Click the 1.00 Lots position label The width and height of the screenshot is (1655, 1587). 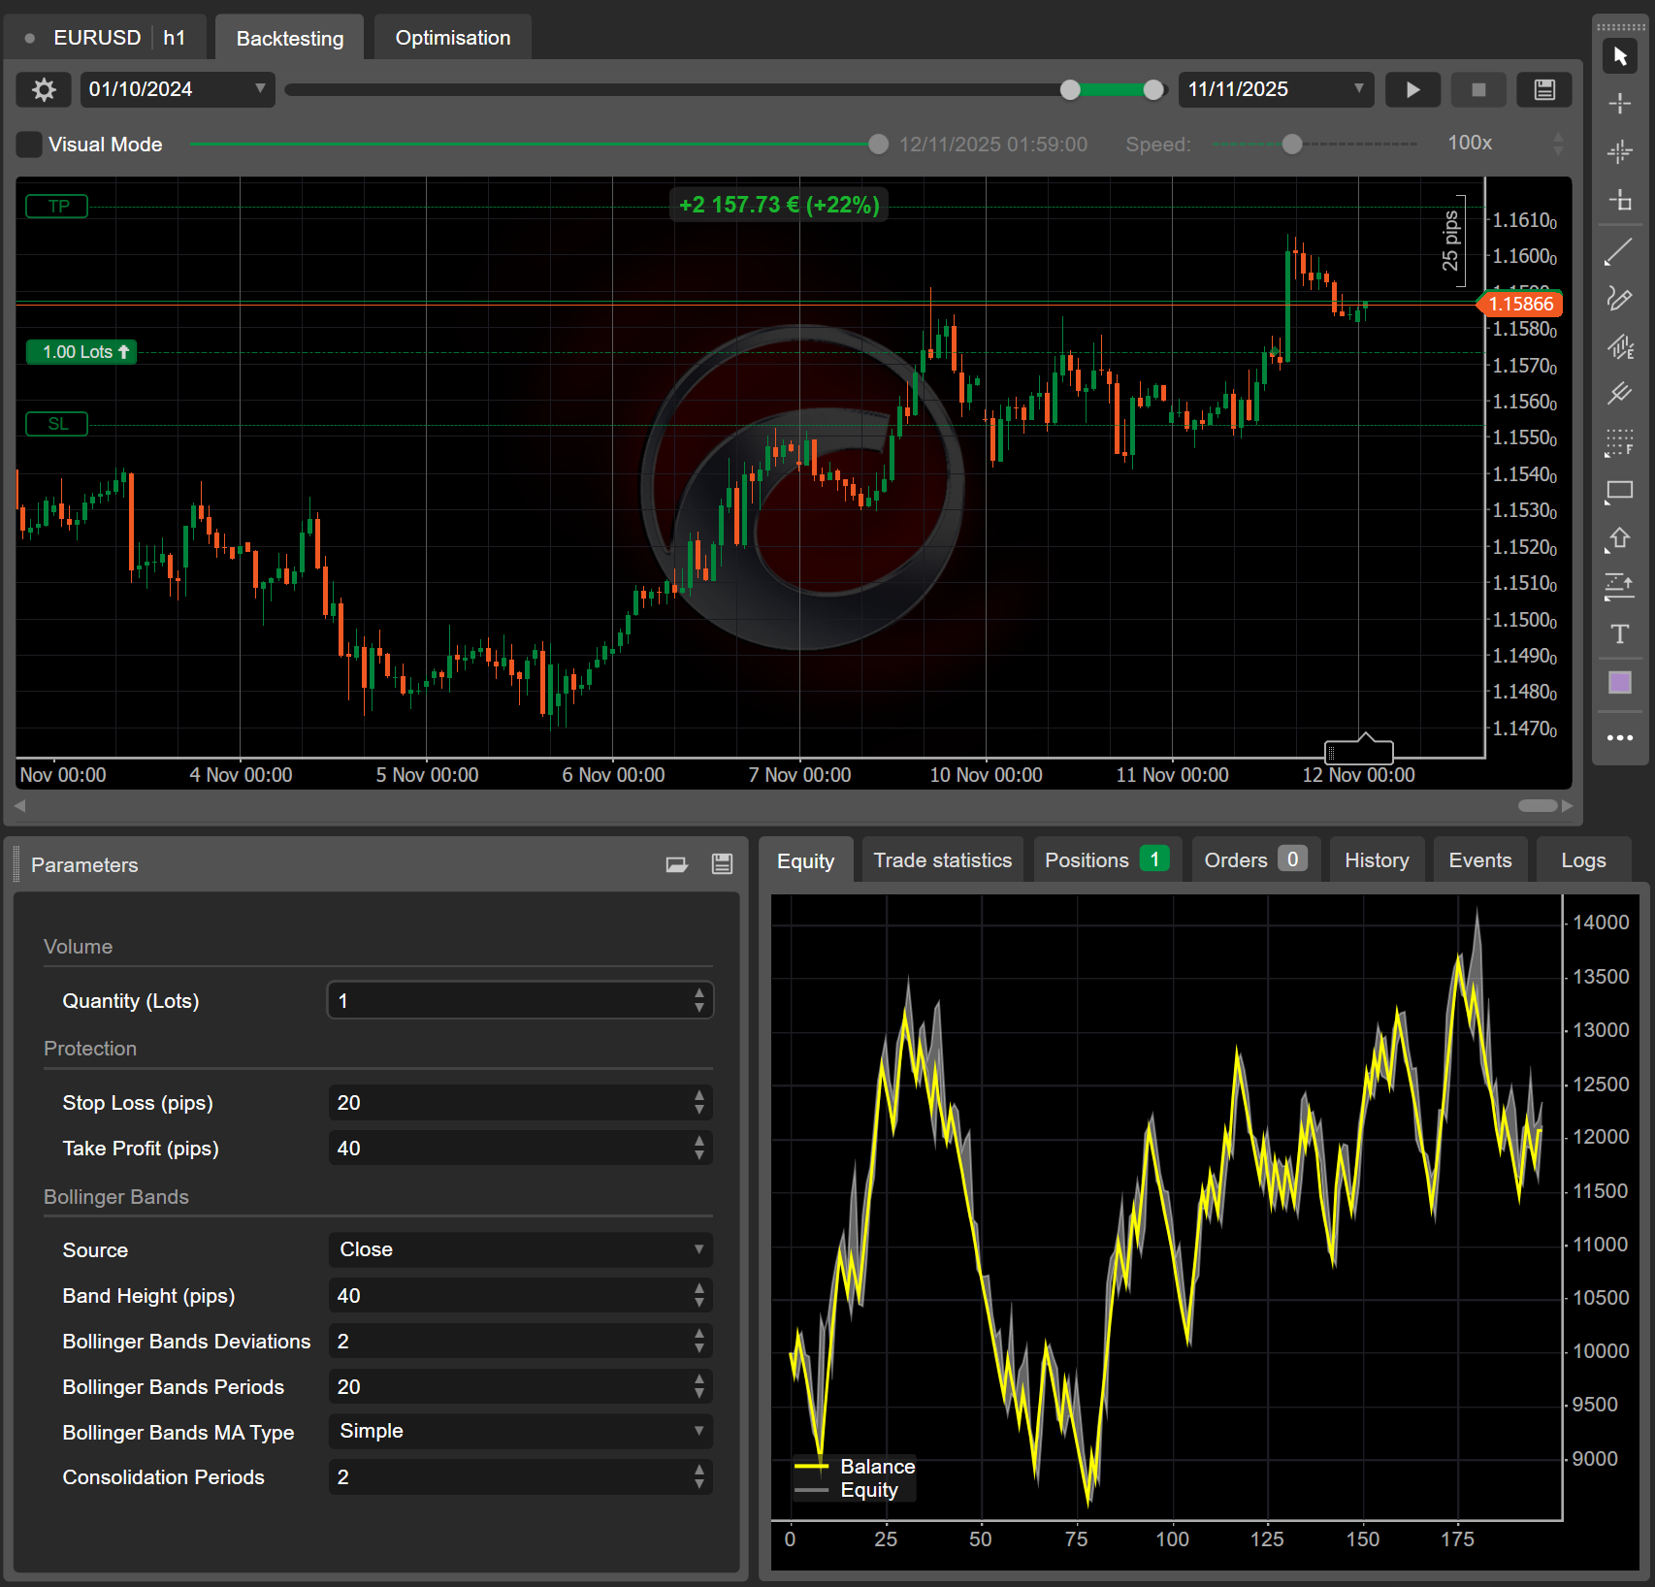(x=82, y=352)
